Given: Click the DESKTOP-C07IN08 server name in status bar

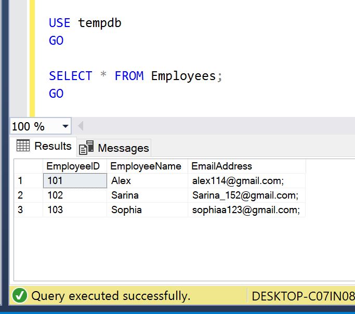Looking at the screenshot, I should pyautogui.click(x=303, y=296).
